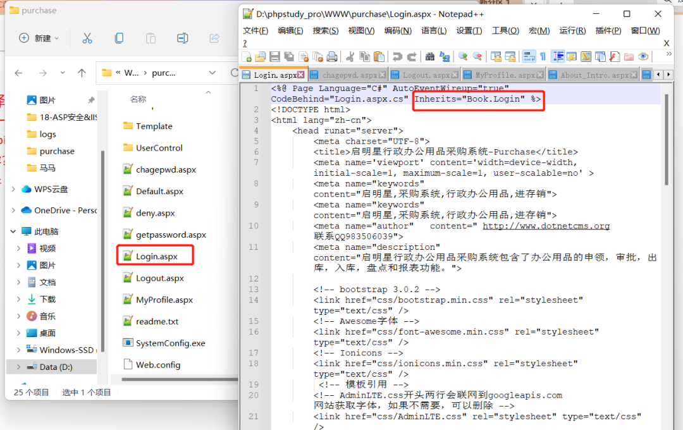Toggle Synchronize Horizontal Scrolling icon
683x430 pixels.
510,57
